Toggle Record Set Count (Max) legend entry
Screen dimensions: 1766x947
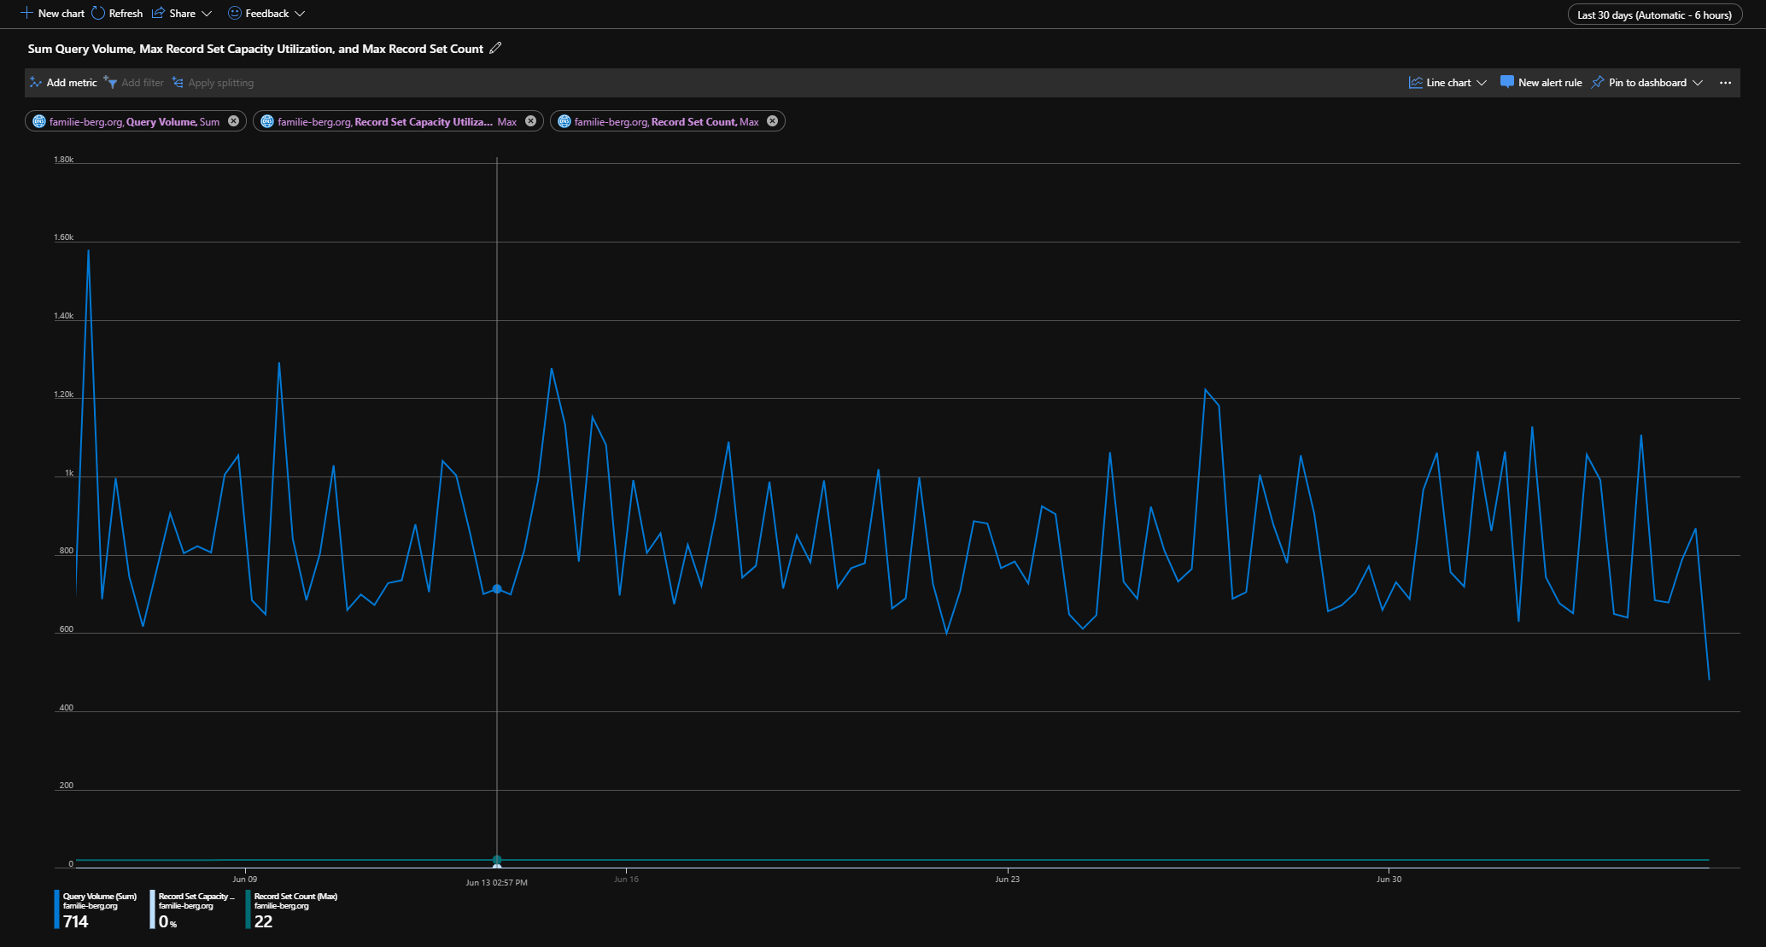295,897
